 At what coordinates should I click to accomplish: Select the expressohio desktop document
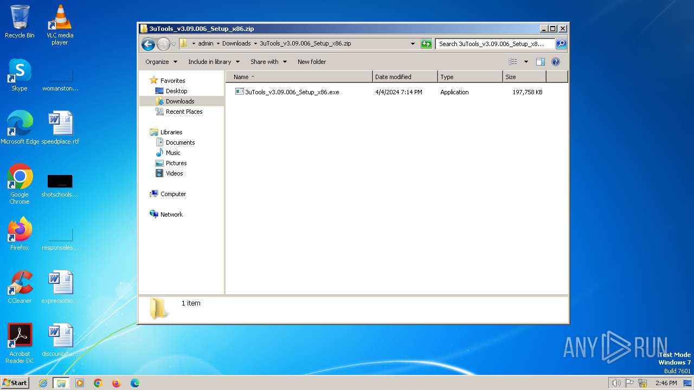click(x=60, y=287)
